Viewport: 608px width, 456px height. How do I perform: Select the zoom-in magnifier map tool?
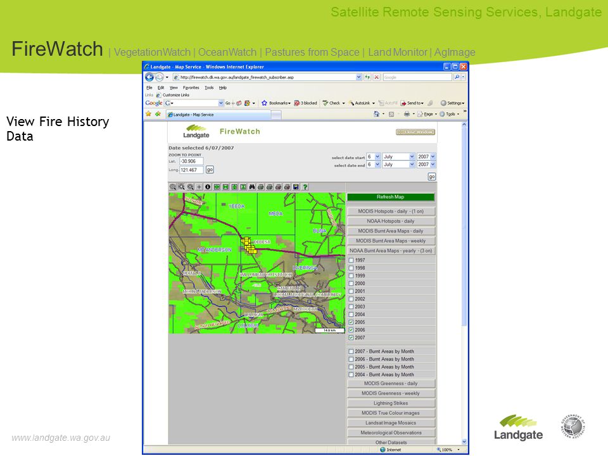182,187
